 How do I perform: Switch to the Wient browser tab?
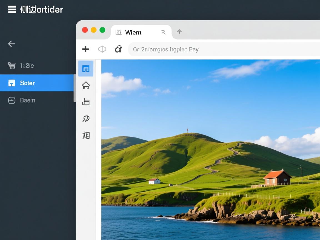(x=133, y=32)
